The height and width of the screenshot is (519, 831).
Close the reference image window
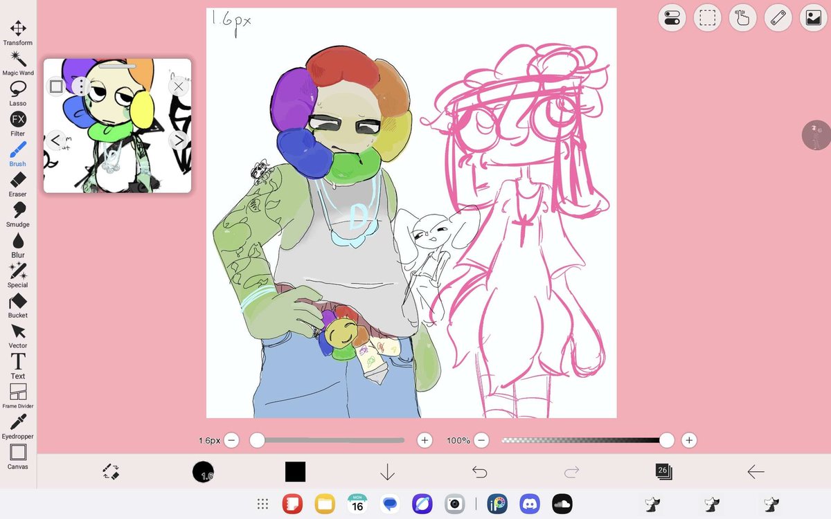[179, 86]
